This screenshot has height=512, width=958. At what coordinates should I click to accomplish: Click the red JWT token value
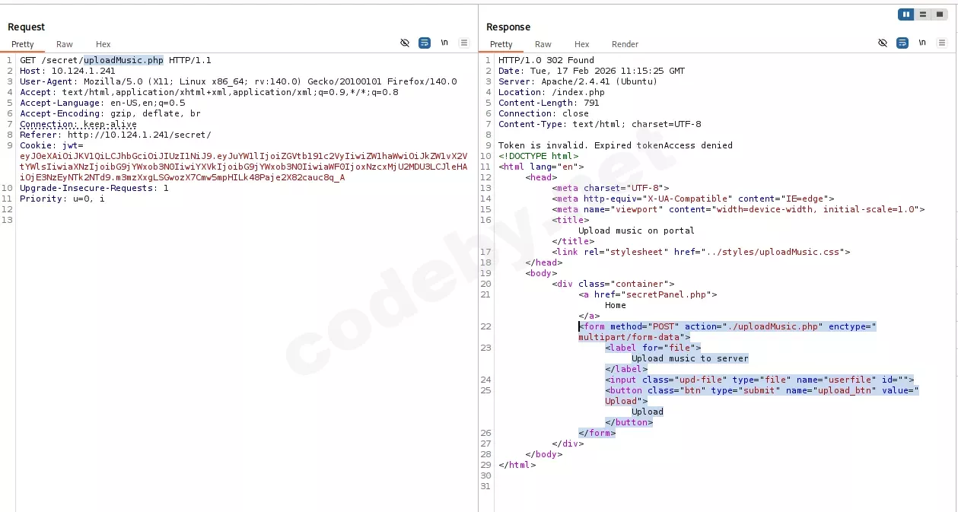[x=243, y=167]
